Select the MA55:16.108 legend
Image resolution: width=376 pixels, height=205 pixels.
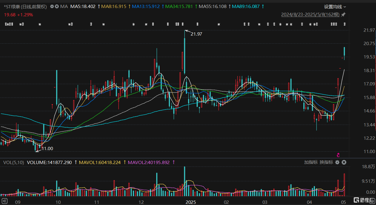click(x=213, y=6)
